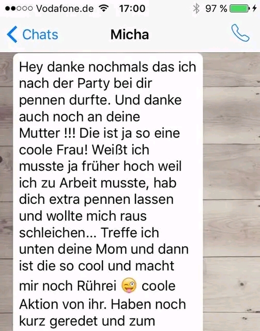
Task: Go back to Chats list
Action: pyautogui.click(x=33, y=35)
